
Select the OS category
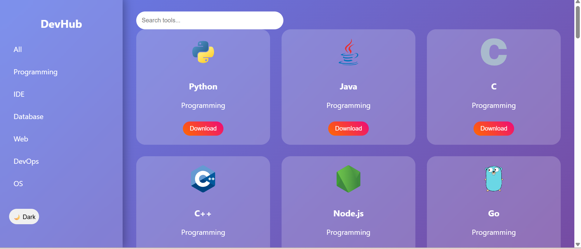coord(18,184)
